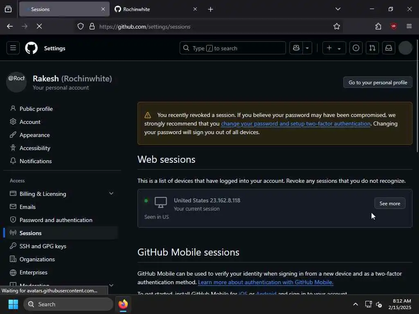419x314 pixels.
Task: Click the Enterprises globe icon
Action: (x=13, y=272)
